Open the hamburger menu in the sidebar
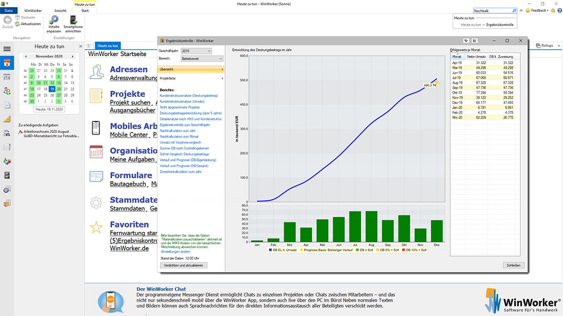The image size is (563, 316). (x=7, y=49)
